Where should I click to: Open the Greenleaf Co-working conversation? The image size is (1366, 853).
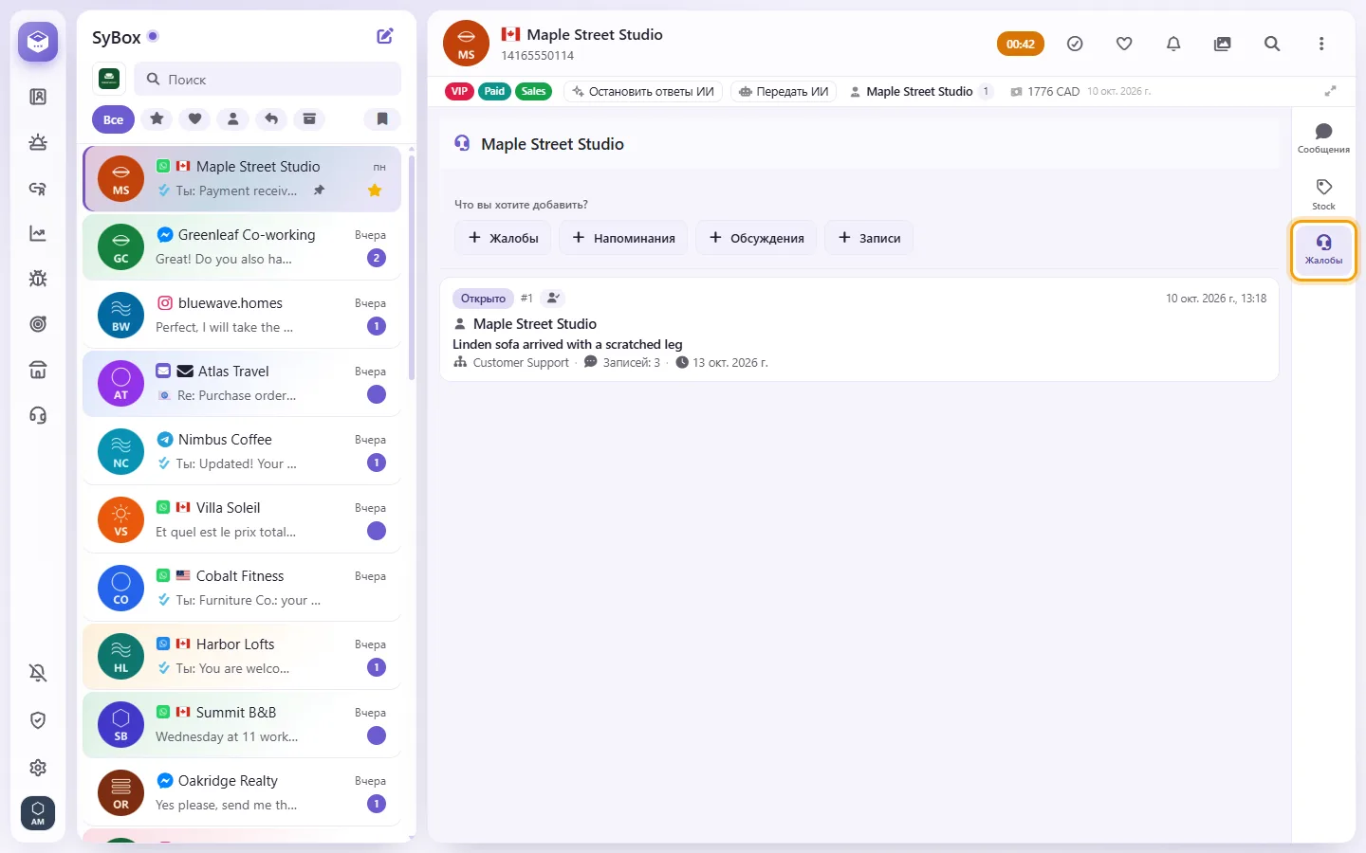coord(242,246)
